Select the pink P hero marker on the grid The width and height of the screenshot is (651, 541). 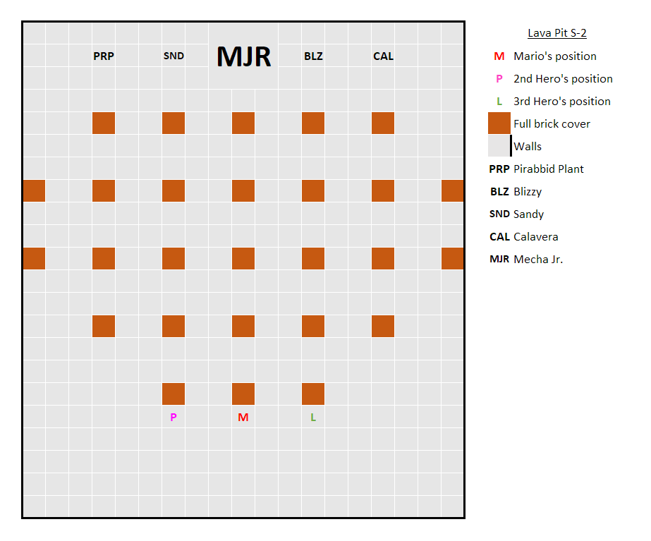[x=174, y=417]
